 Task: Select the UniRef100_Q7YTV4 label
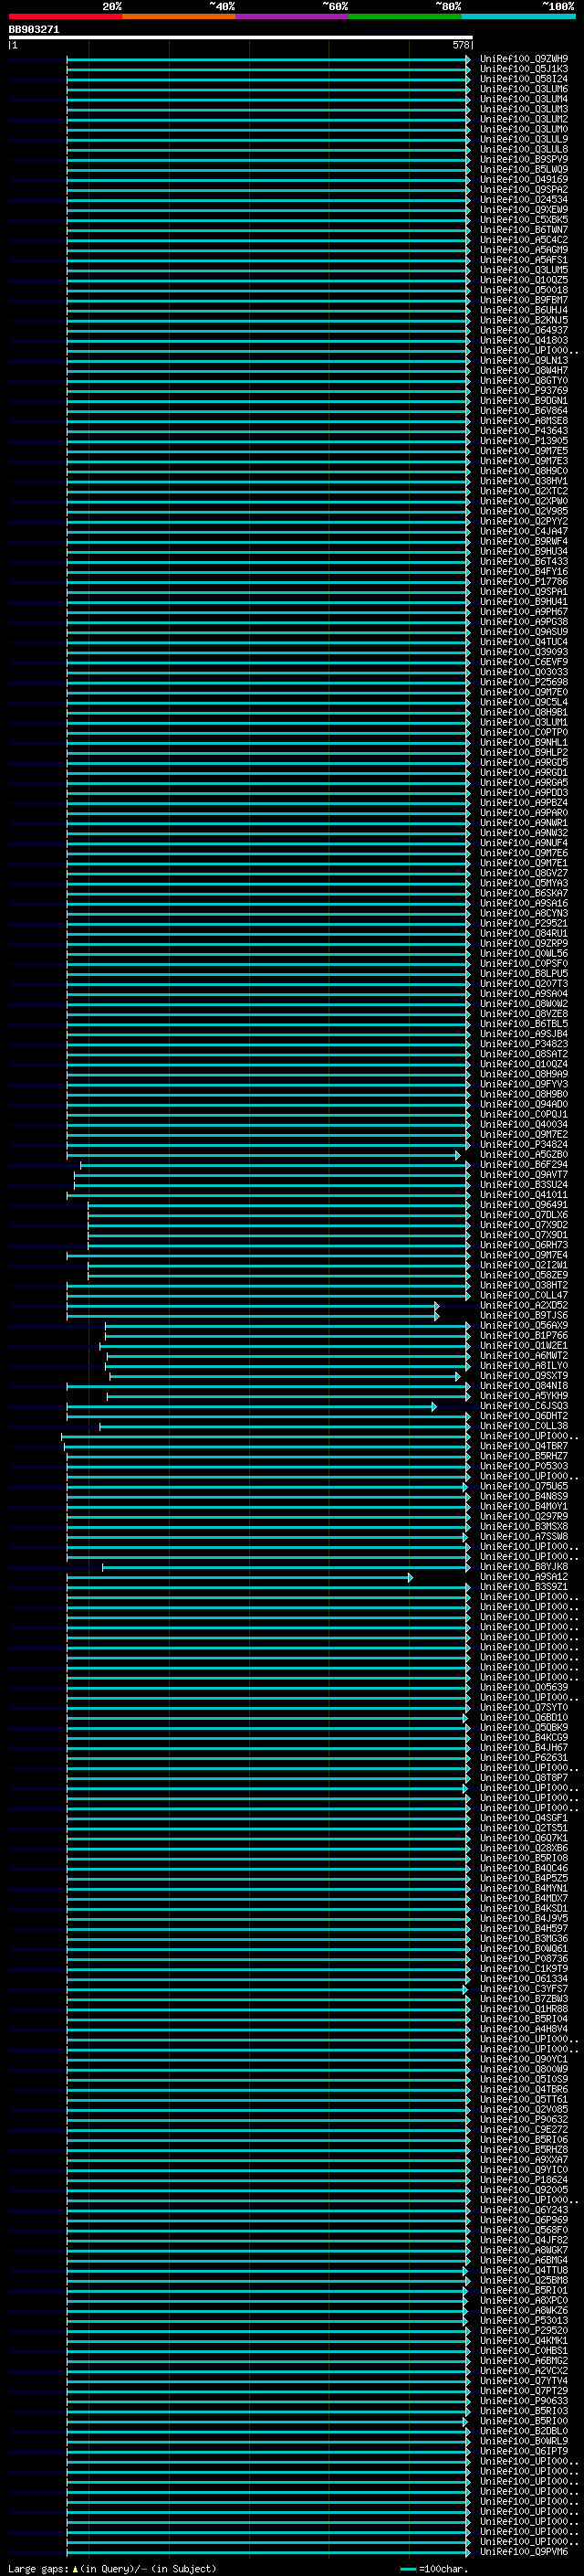click(x=524, y=2381)
